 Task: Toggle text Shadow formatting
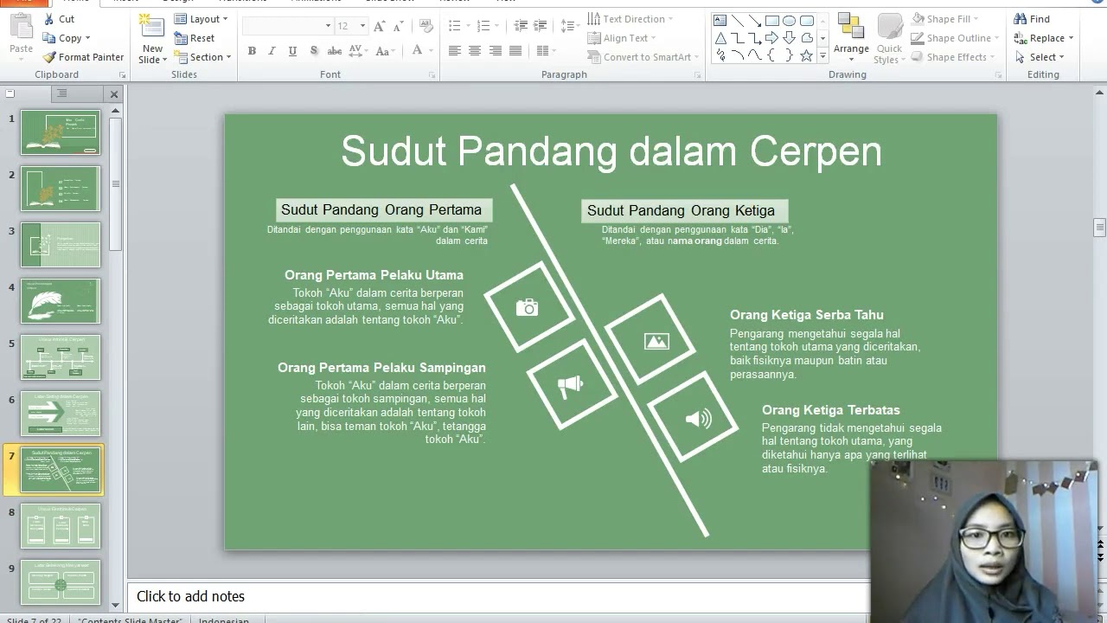coord(313,51)
